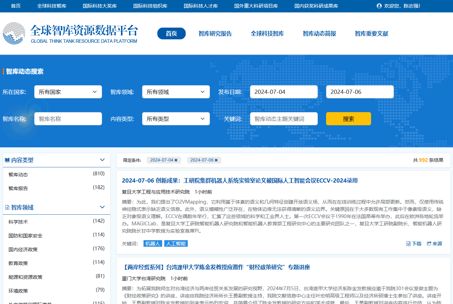
Task: Switch to the 智库研究报告 tab
Action: [x=215, y=33]
